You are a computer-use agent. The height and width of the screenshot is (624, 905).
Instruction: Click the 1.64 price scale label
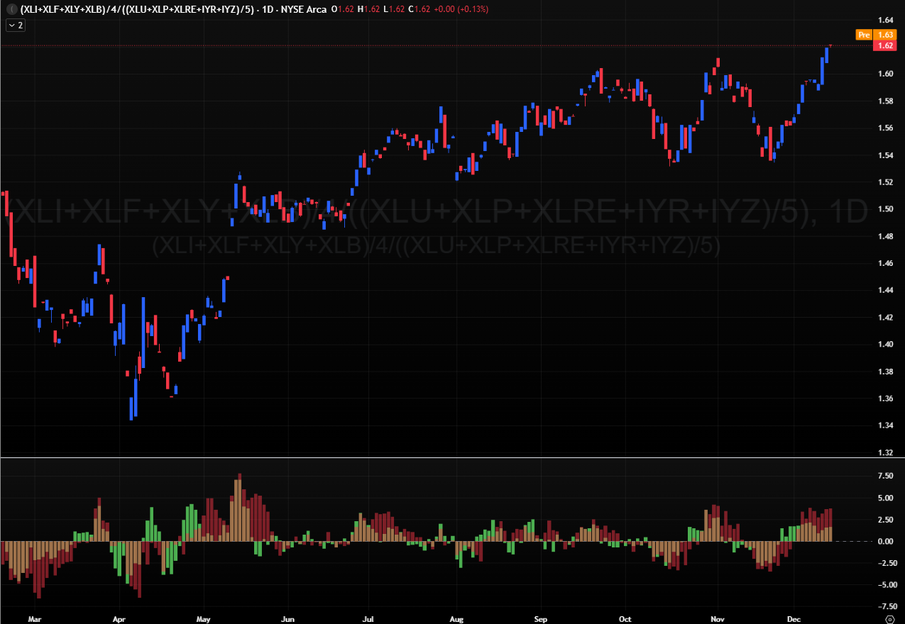point(885,20)
